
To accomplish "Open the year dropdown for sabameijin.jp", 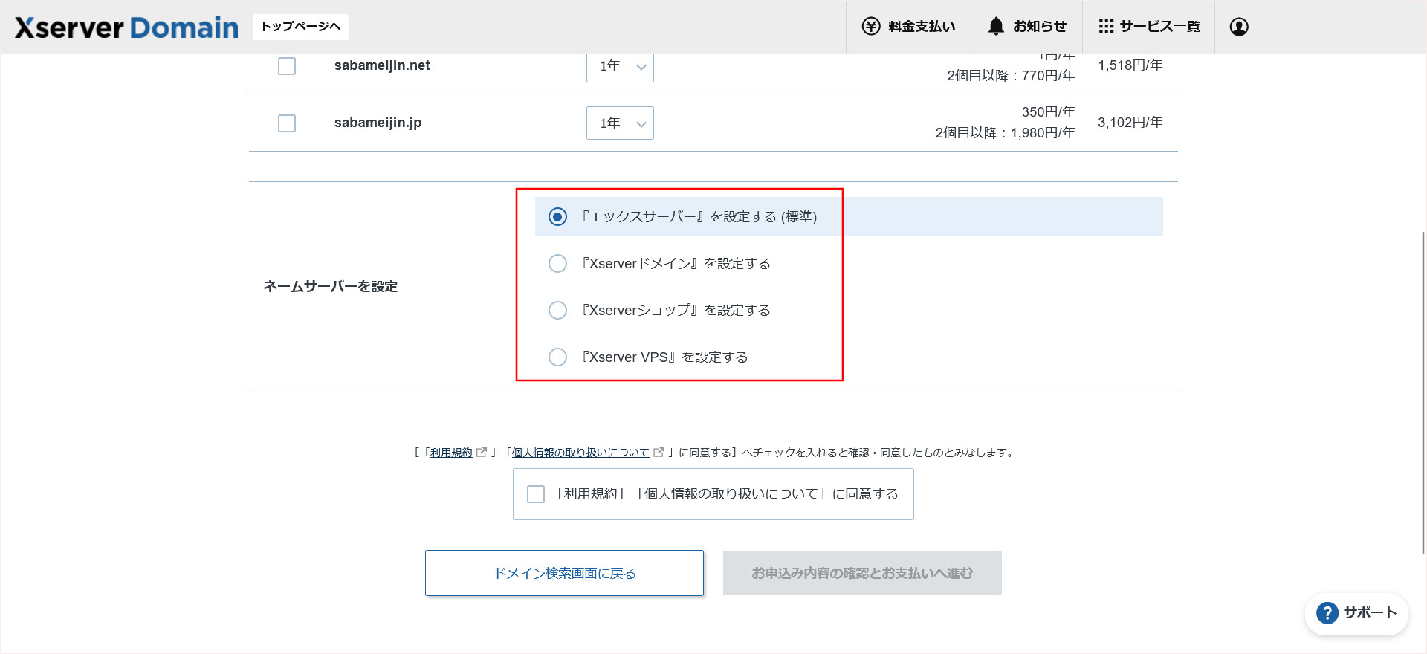I will pos(620,123).
